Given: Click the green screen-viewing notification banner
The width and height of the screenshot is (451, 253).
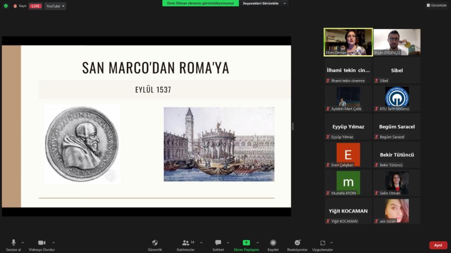Looking at the screenshot, I should click(200, 3).
